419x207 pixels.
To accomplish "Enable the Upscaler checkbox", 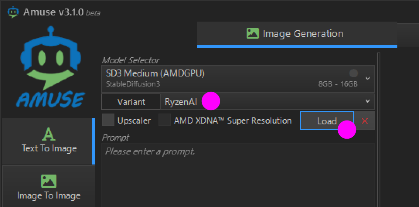I will (108, 120).
